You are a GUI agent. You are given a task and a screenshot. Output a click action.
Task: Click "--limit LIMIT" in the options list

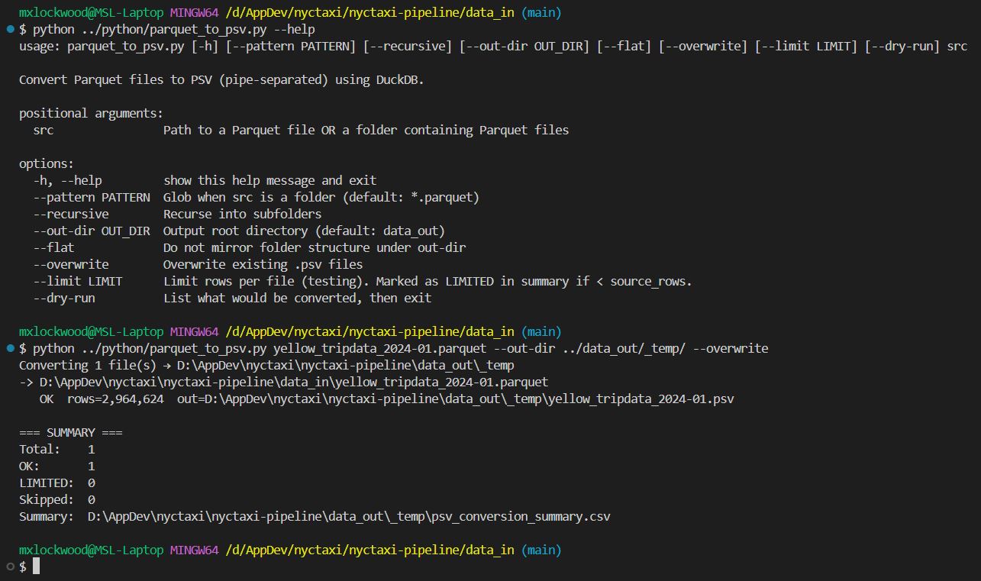(x=77, y=281)
